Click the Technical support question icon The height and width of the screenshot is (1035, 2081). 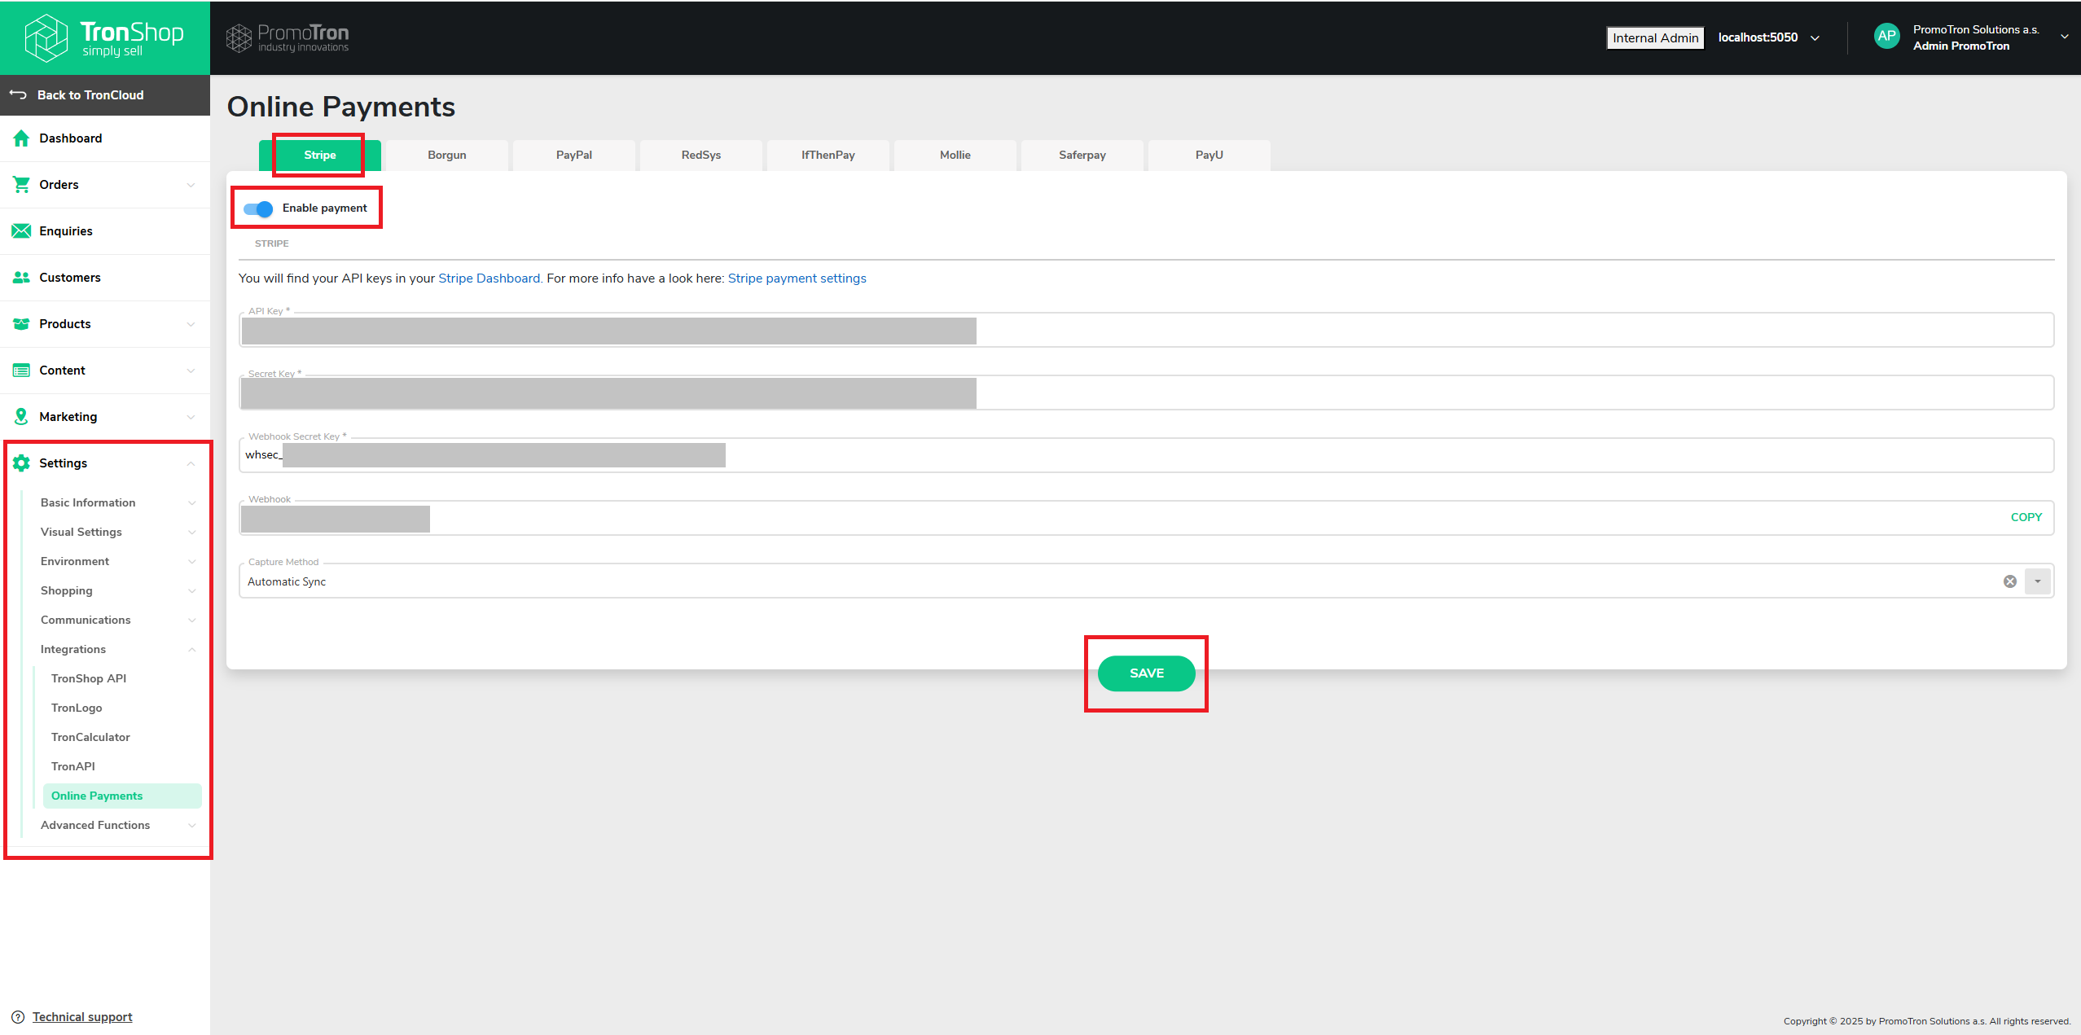point(18,1017)
